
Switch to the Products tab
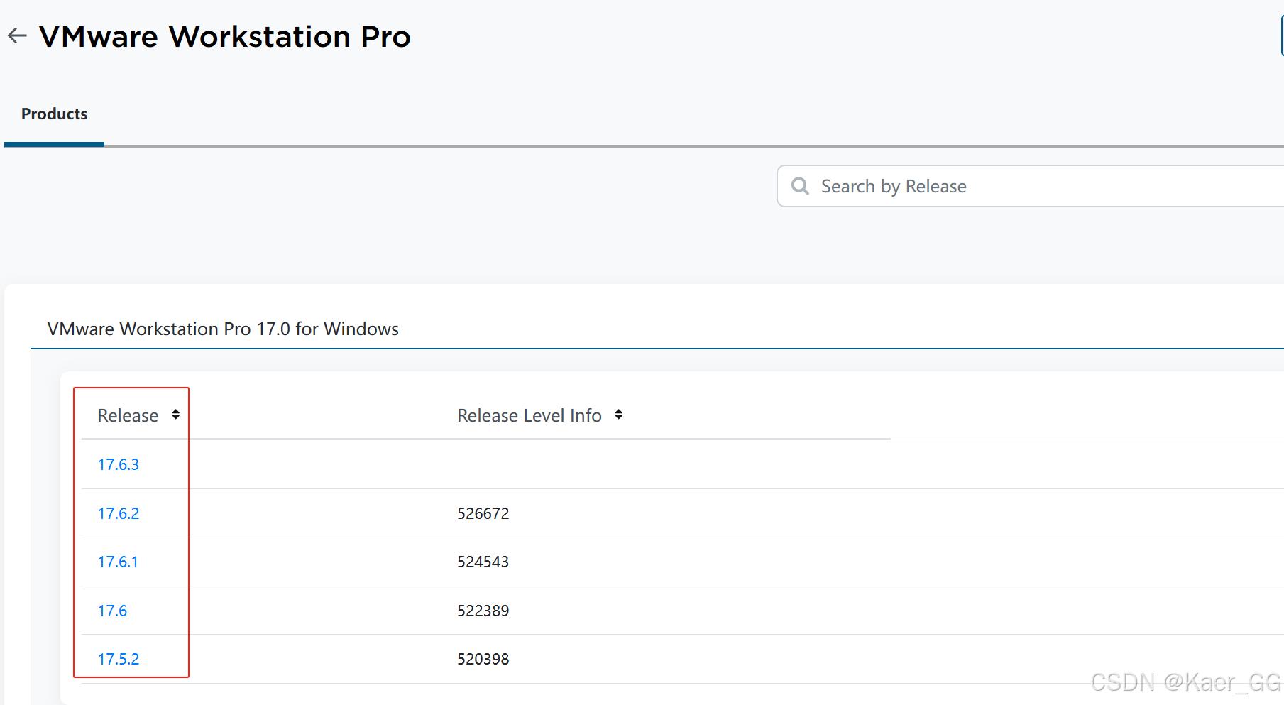[54, 113]
